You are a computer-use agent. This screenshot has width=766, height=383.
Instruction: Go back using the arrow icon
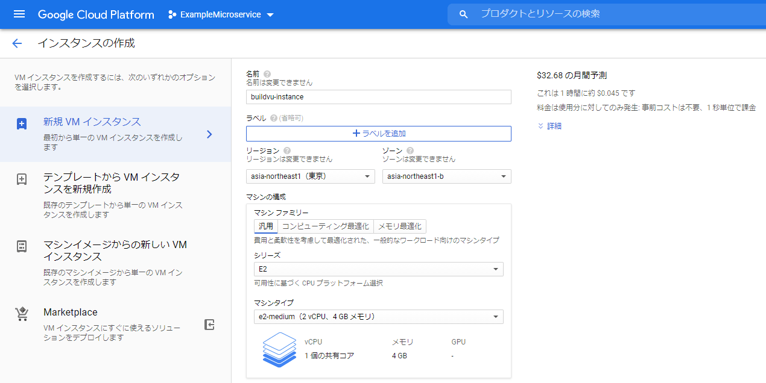(x=17, y=43)
